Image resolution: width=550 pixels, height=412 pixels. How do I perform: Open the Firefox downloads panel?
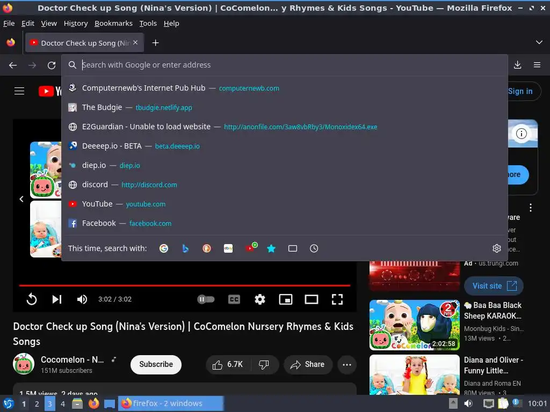pos(517,65)
